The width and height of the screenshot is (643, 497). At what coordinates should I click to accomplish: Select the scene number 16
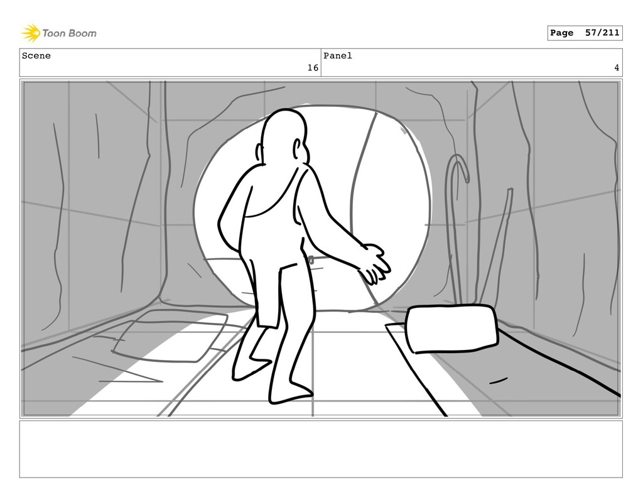point(313,68)
